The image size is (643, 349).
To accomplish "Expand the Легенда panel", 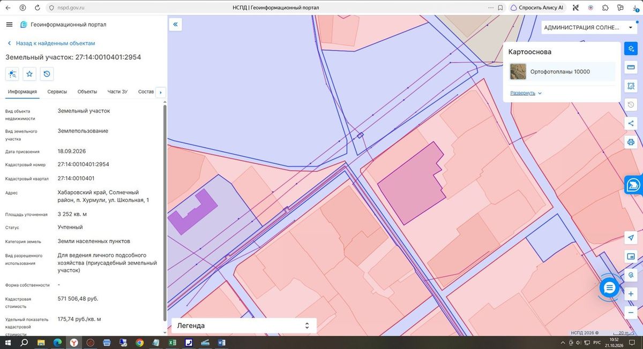I will point(244,325).
